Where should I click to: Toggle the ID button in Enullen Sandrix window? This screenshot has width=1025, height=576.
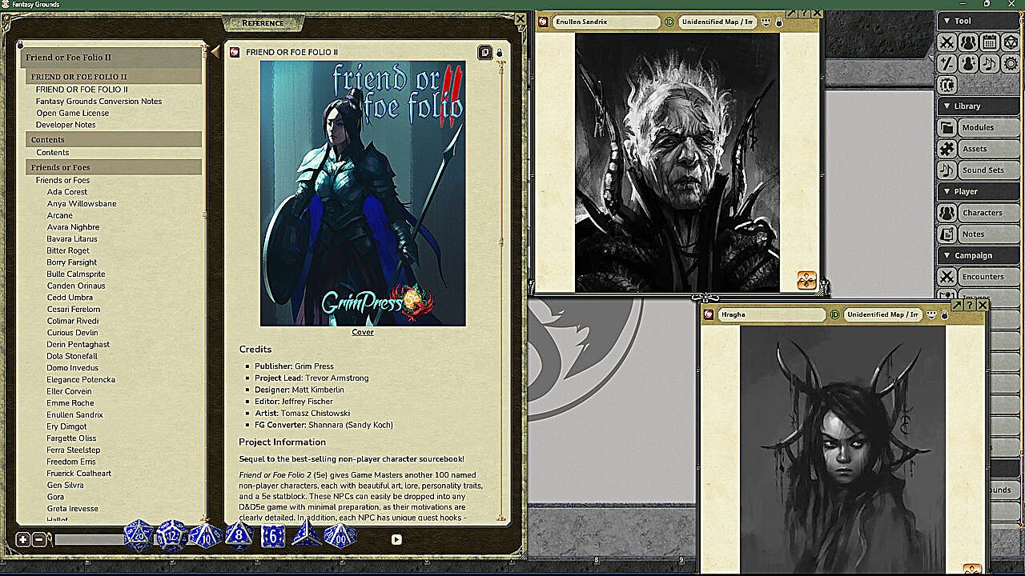coord(669,22)
